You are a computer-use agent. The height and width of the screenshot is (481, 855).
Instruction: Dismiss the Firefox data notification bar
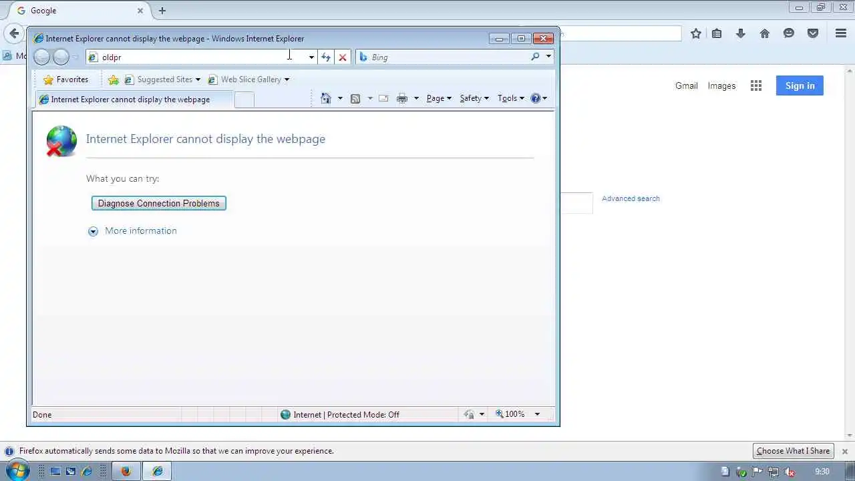point(844,452)
